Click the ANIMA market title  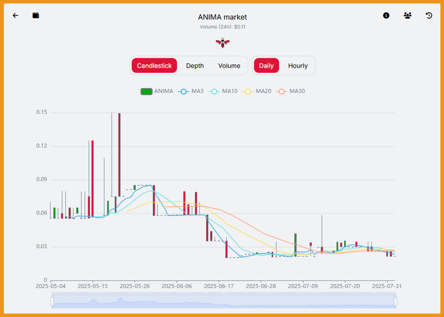click(222, 17)
